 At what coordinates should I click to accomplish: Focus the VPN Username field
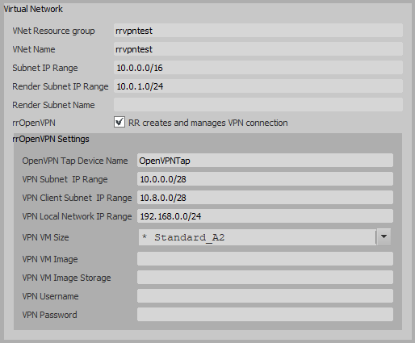point(265,296)
